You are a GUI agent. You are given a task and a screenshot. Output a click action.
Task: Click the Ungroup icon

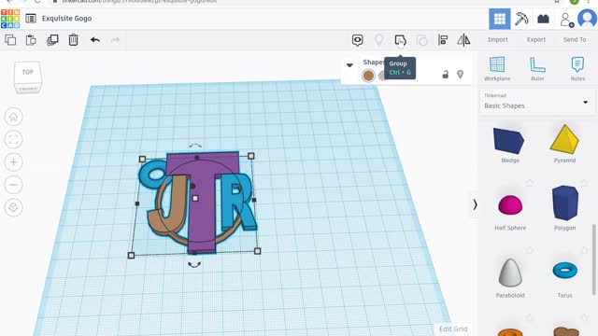[421, 40]
